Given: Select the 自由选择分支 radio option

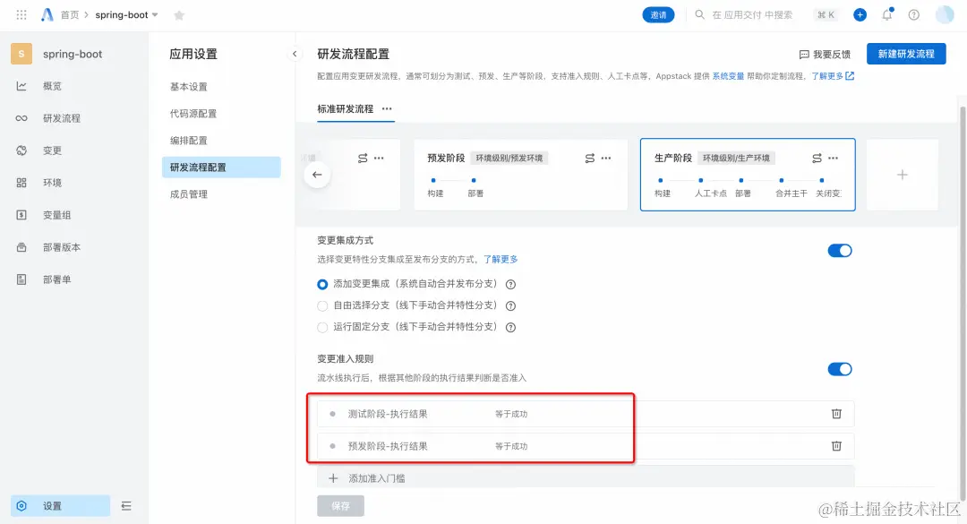Looking at the screenshot, I should [322, 305].
